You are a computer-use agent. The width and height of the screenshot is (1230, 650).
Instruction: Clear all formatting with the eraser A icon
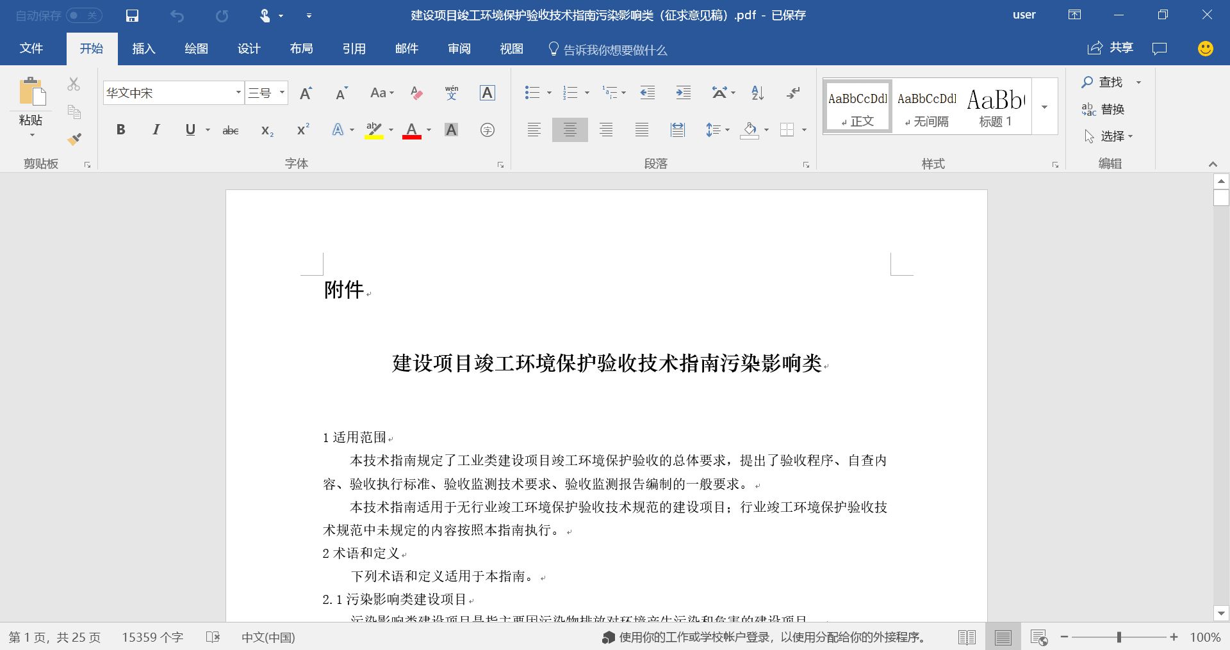416,93
